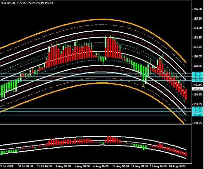
Task: Select the cyan horizontal line at 152.10
Action: (x=96, y=115)
